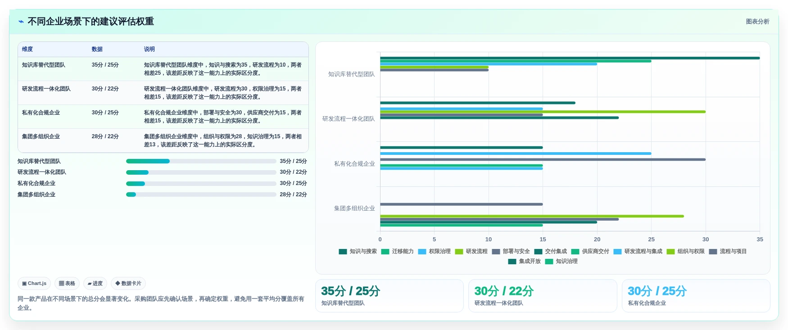
Task: Open the 35分 / 25分 data card
Action: [x=389, y=296]
